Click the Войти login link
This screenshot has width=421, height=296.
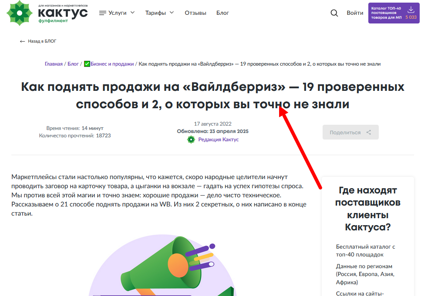tap(355, 13)
